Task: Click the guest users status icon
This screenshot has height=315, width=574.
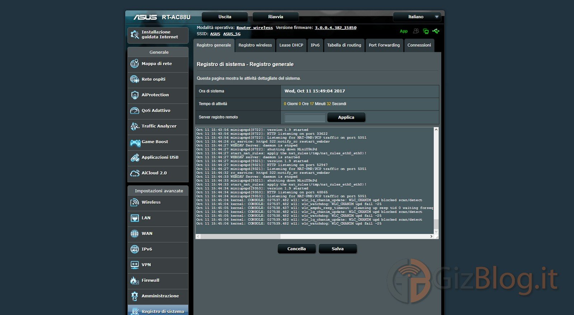Action: (x=416, y=31)
